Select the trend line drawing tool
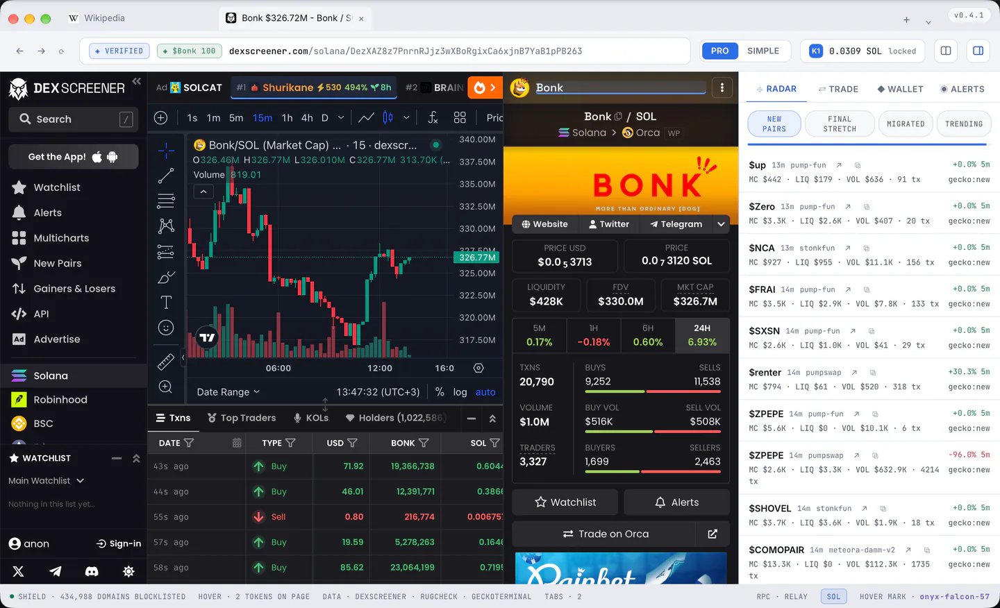This screenshot has height=608, width=1000. 166,176
